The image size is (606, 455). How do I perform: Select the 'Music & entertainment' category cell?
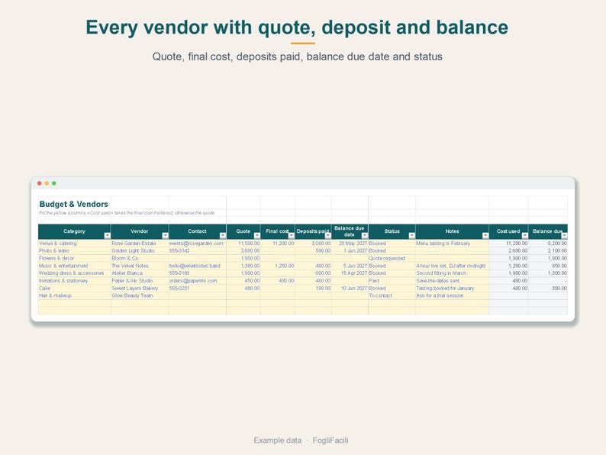coord(74,266)
